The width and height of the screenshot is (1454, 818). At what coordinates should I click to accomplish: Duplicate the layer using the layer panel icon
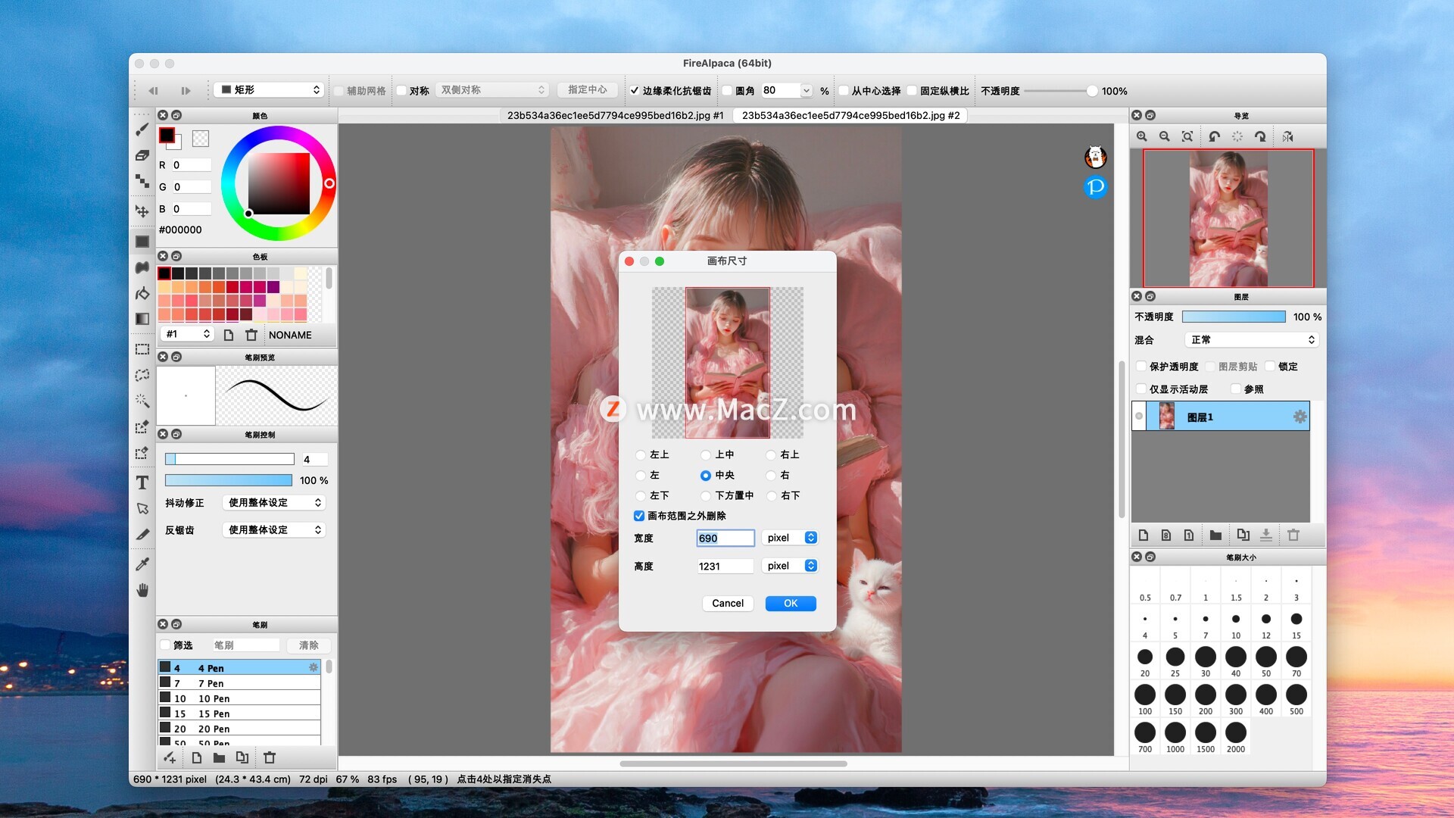tap(1243, 535)
